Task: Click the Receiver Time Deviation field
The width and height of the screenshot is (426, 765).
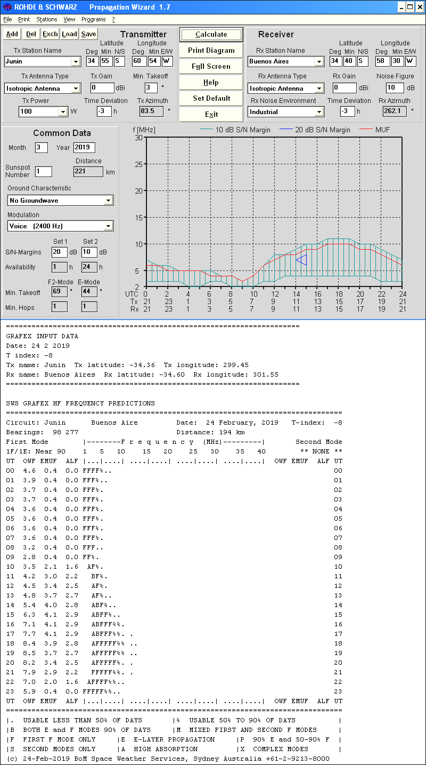Action: click(347, 111)
